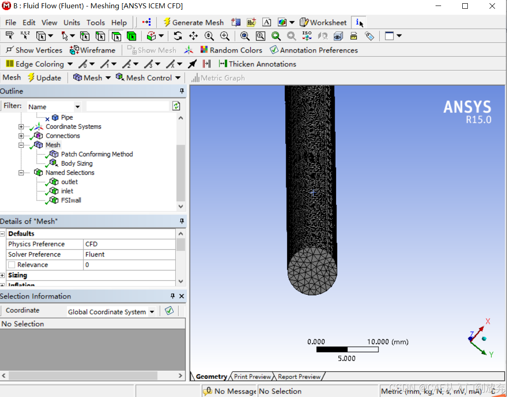507x397 pixels.
Task: Select the Zoom tool with minus magnifier
Action: 209,36
